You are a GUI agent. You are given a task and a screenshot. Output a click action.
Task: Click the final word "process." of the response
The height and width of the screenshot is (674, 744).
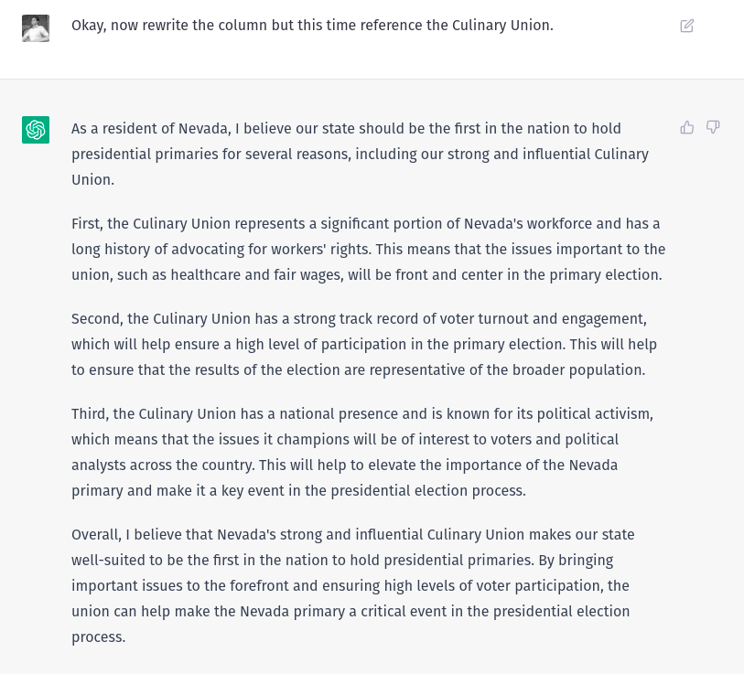tap(98, 637)
